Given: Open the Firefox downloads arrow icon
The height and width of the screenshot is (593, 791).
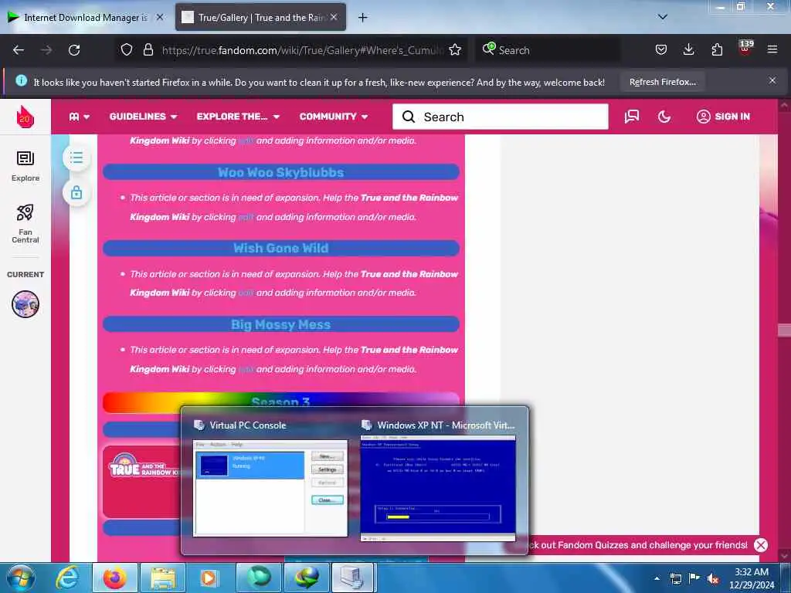Looking at the screenshot, I should pos(688,49).
